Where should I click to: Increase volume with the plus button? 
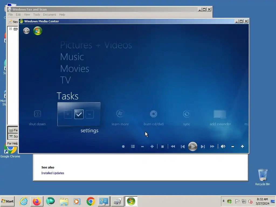242,146
